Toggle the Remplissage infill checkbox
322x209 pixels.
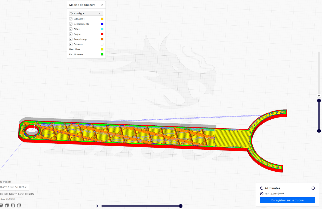click(71, 39)
